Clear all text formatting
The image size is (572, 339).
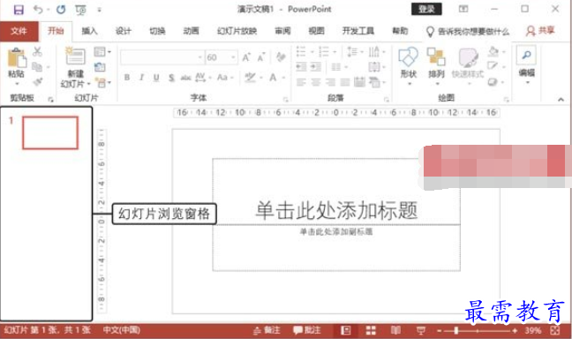281,56
